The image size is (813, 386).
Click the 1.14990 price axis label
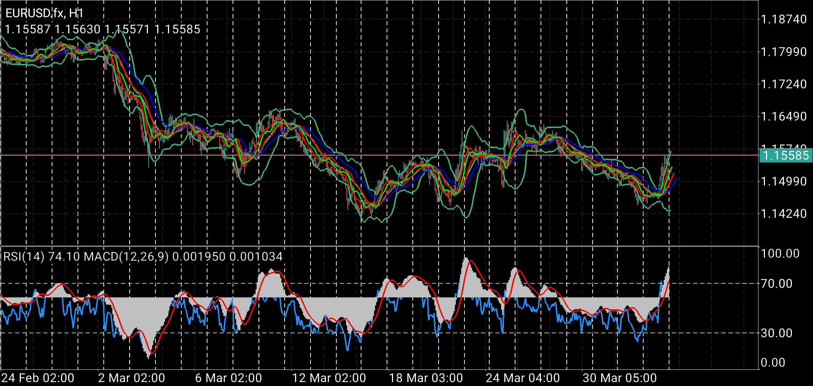click(x=784, y=181)
